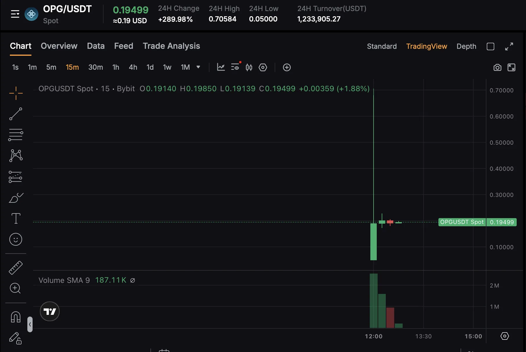Screen dimensions: 526x352
Task: Select the Text annotation tool
Action: [x=16, y=218]
